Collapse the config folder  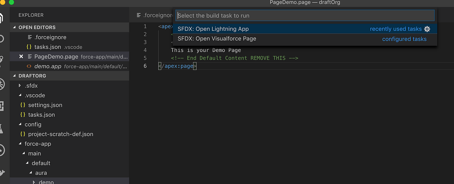(x=20, y=125)
